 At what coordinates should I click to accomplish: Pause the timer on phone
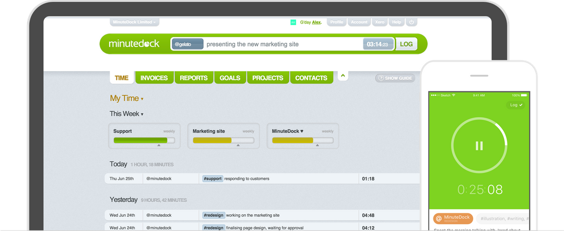click(479, 146)
